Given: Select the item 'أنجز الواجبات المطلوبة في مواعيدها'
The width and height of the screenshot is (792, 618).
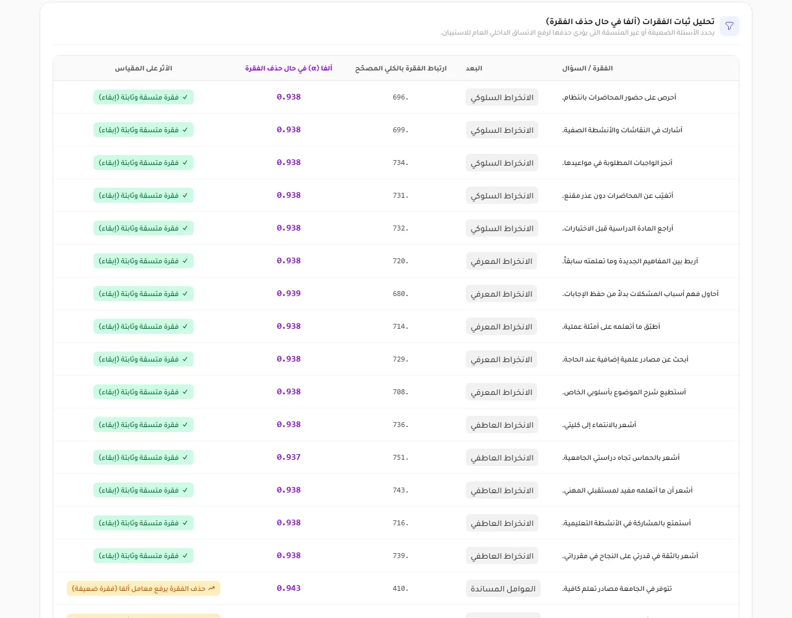Looking at the screenshot, I should [617, 163].
